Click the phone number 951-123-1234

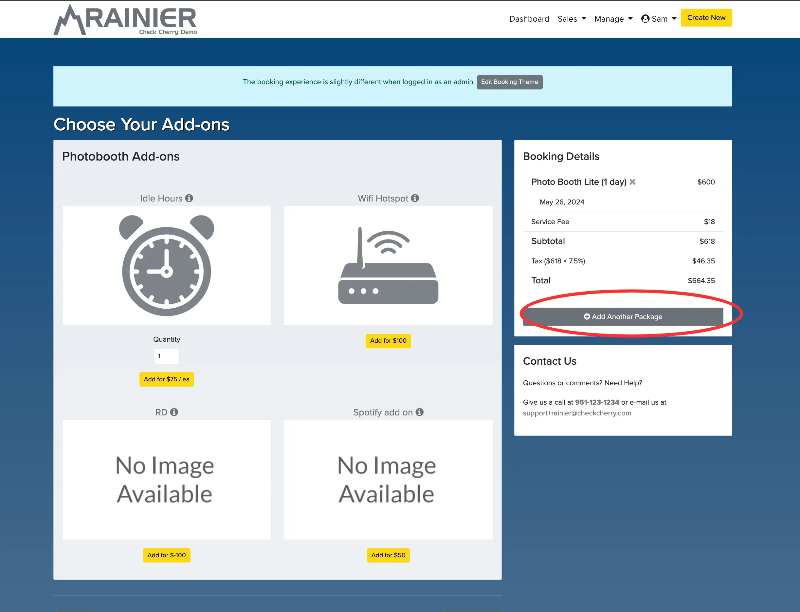(x=597, y=402)
